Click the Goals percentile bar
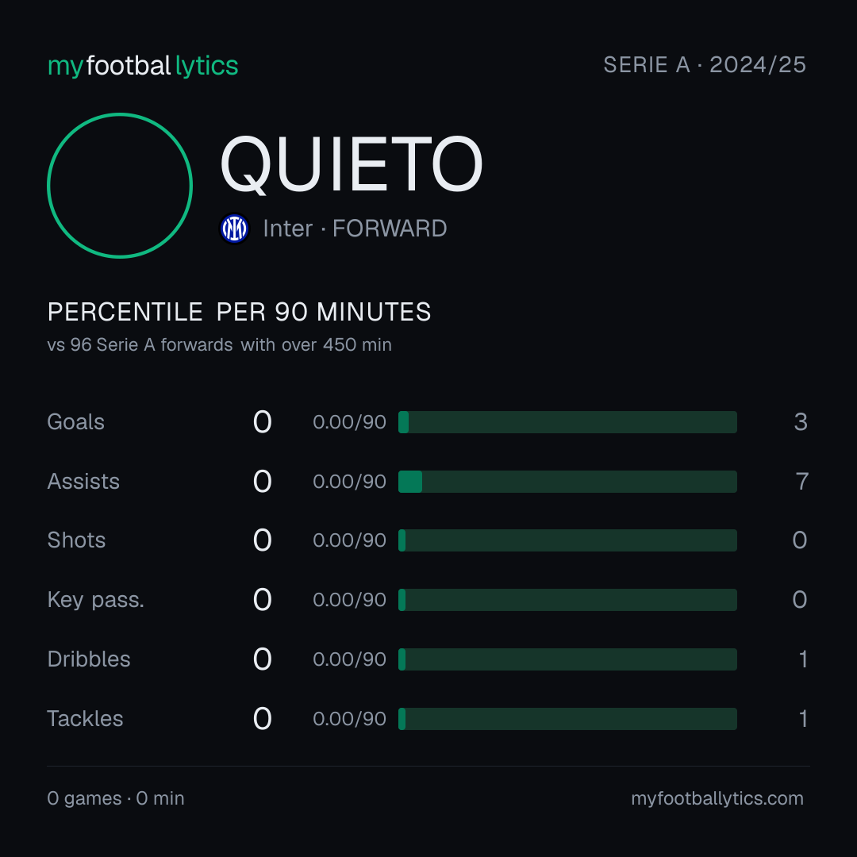This screenshot has height=857, width=857. click(x=567, y=422)
